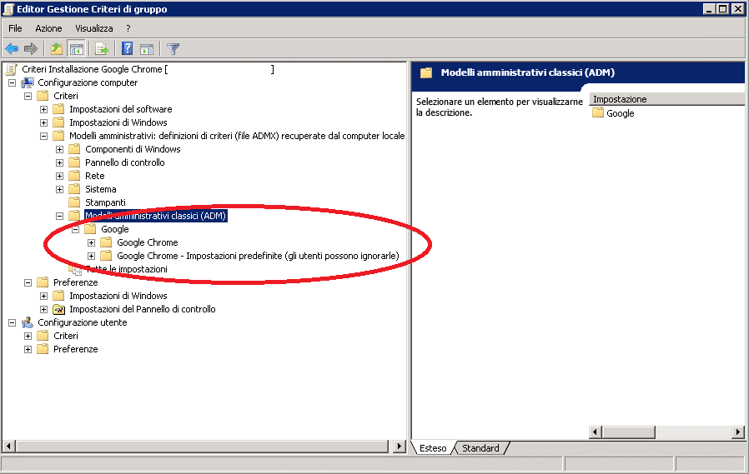Select Criteri Installazione Google Chrome root item
The height and width of the screenshot is (474, 749).
coord(148,69)
